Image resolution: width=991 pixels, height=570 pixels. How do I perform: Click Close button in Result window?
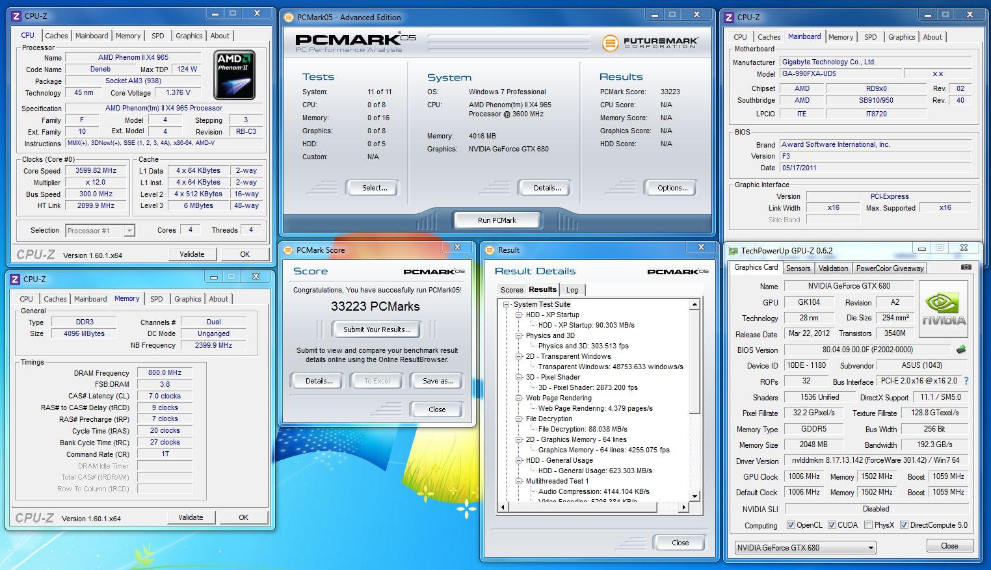click(680, 543)
